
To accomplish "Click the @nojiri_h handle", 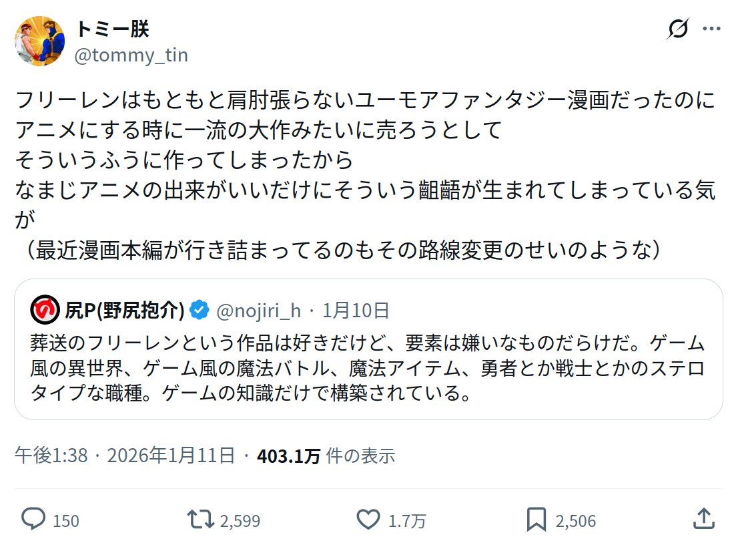I will 258,311.
